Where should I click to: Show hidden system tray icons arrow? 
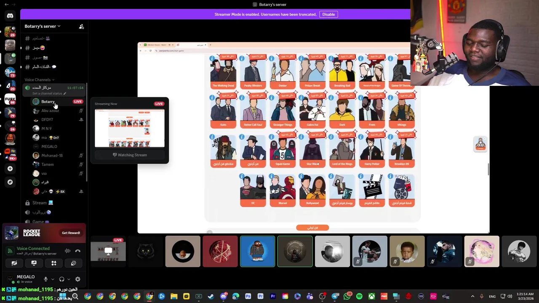click(472, 297)
